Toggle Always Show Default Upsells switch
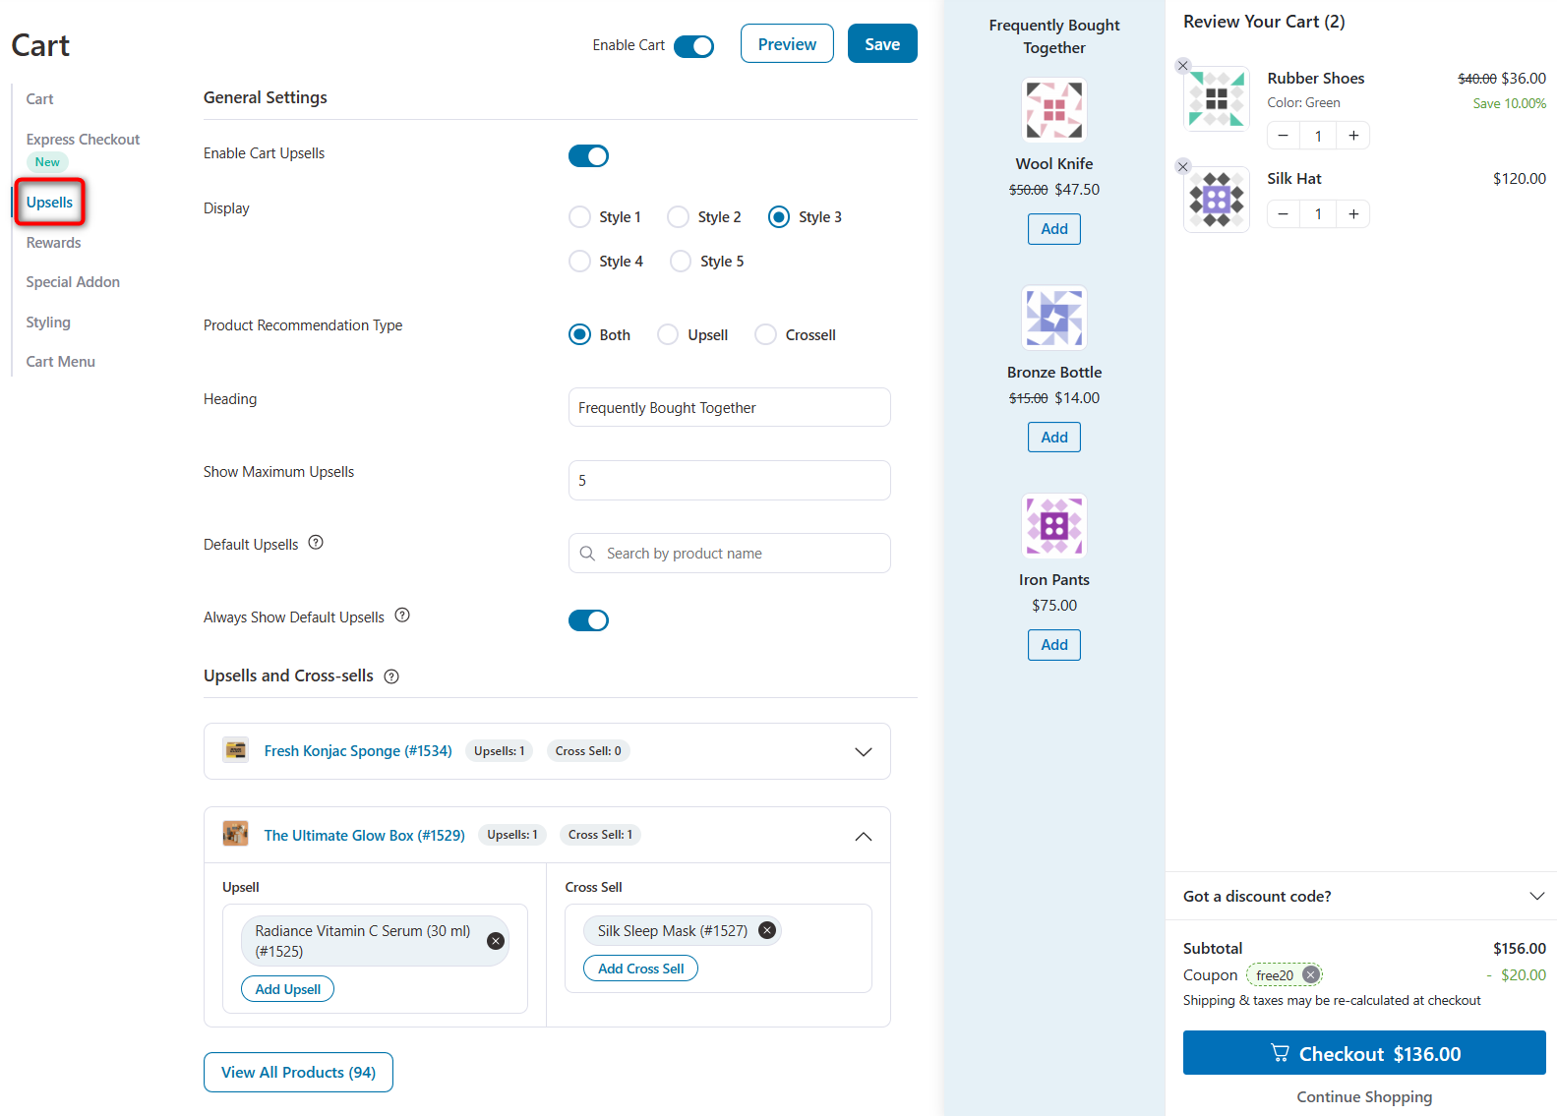 [x=588, y=620]
